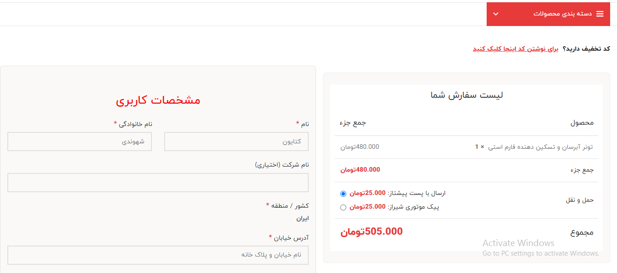
Task: Open the دسته بندی محصولات menu label
Action: coord(563,14)
